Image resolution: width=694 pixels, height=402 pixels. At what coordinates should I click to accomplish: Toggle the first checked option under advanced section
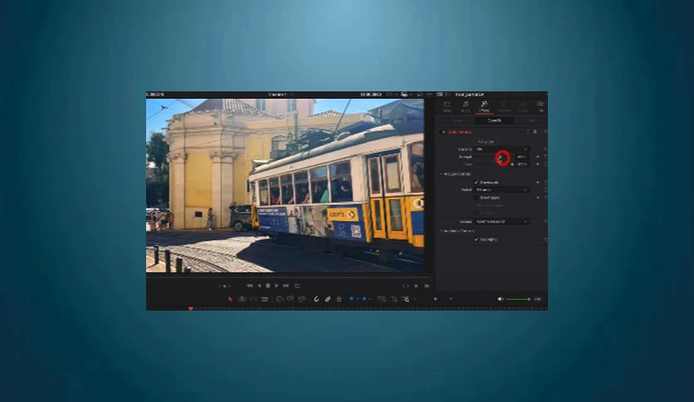click(477, 183)
